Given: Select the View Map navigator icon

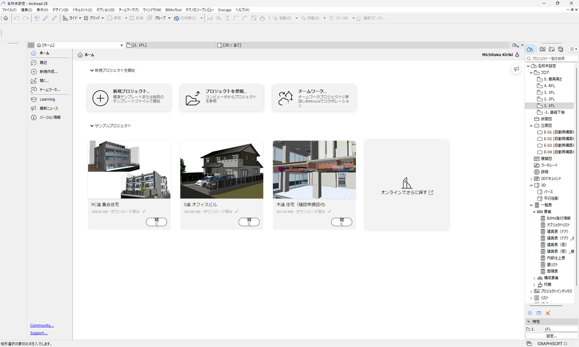Looking at the screenshot, I should pyautogui.click(x=542, y=49).
